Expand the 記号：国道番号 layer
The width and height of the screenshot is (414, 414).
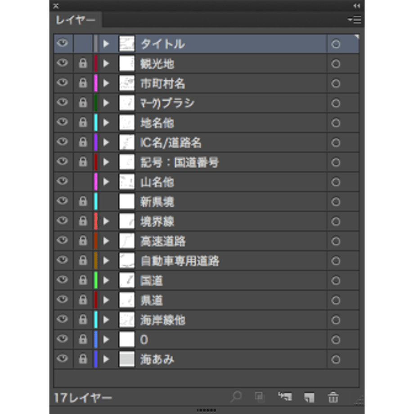pyautogui.click(x=106, y=162)
